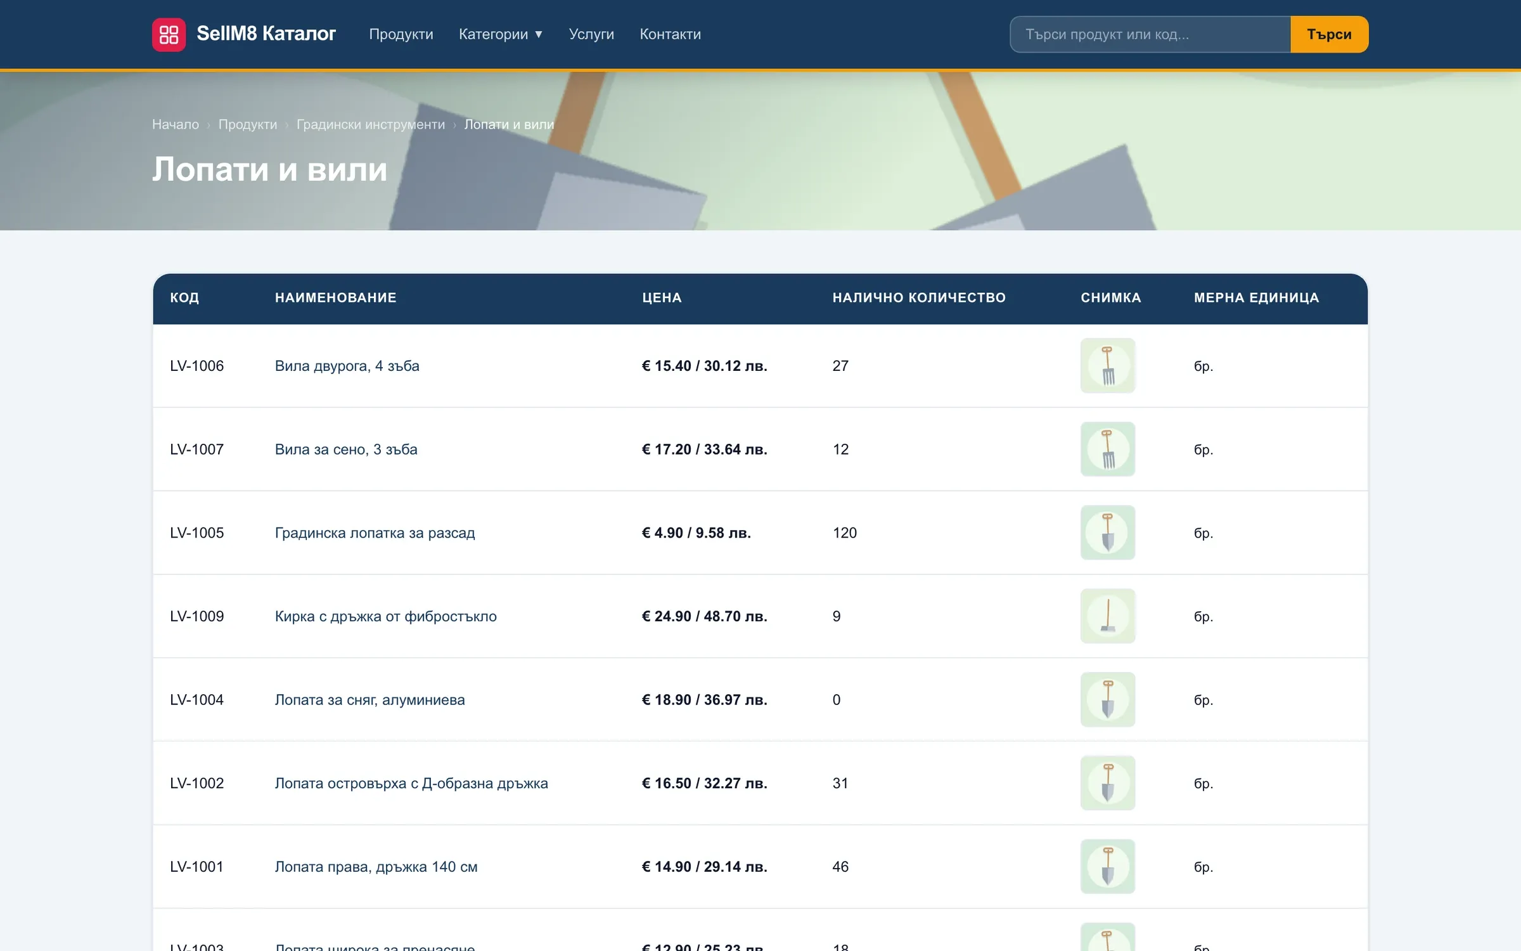Click the SellM8 Каталог brand title
This screenshot has width=1521, height=951.
266,34
